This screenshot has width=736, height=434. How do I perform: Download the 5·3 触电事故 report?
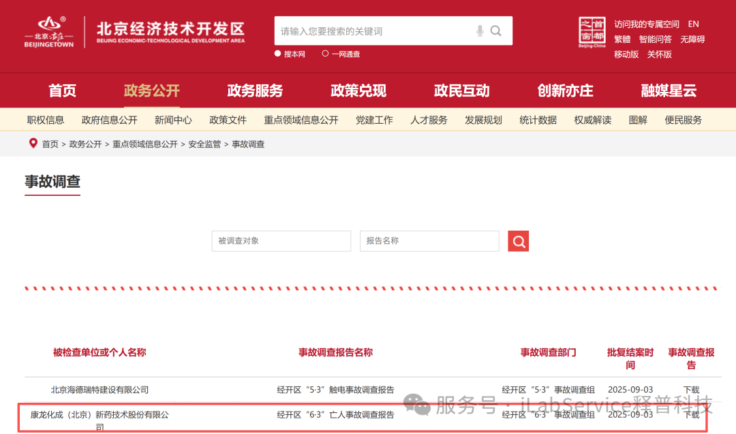[x=691, y=390]
